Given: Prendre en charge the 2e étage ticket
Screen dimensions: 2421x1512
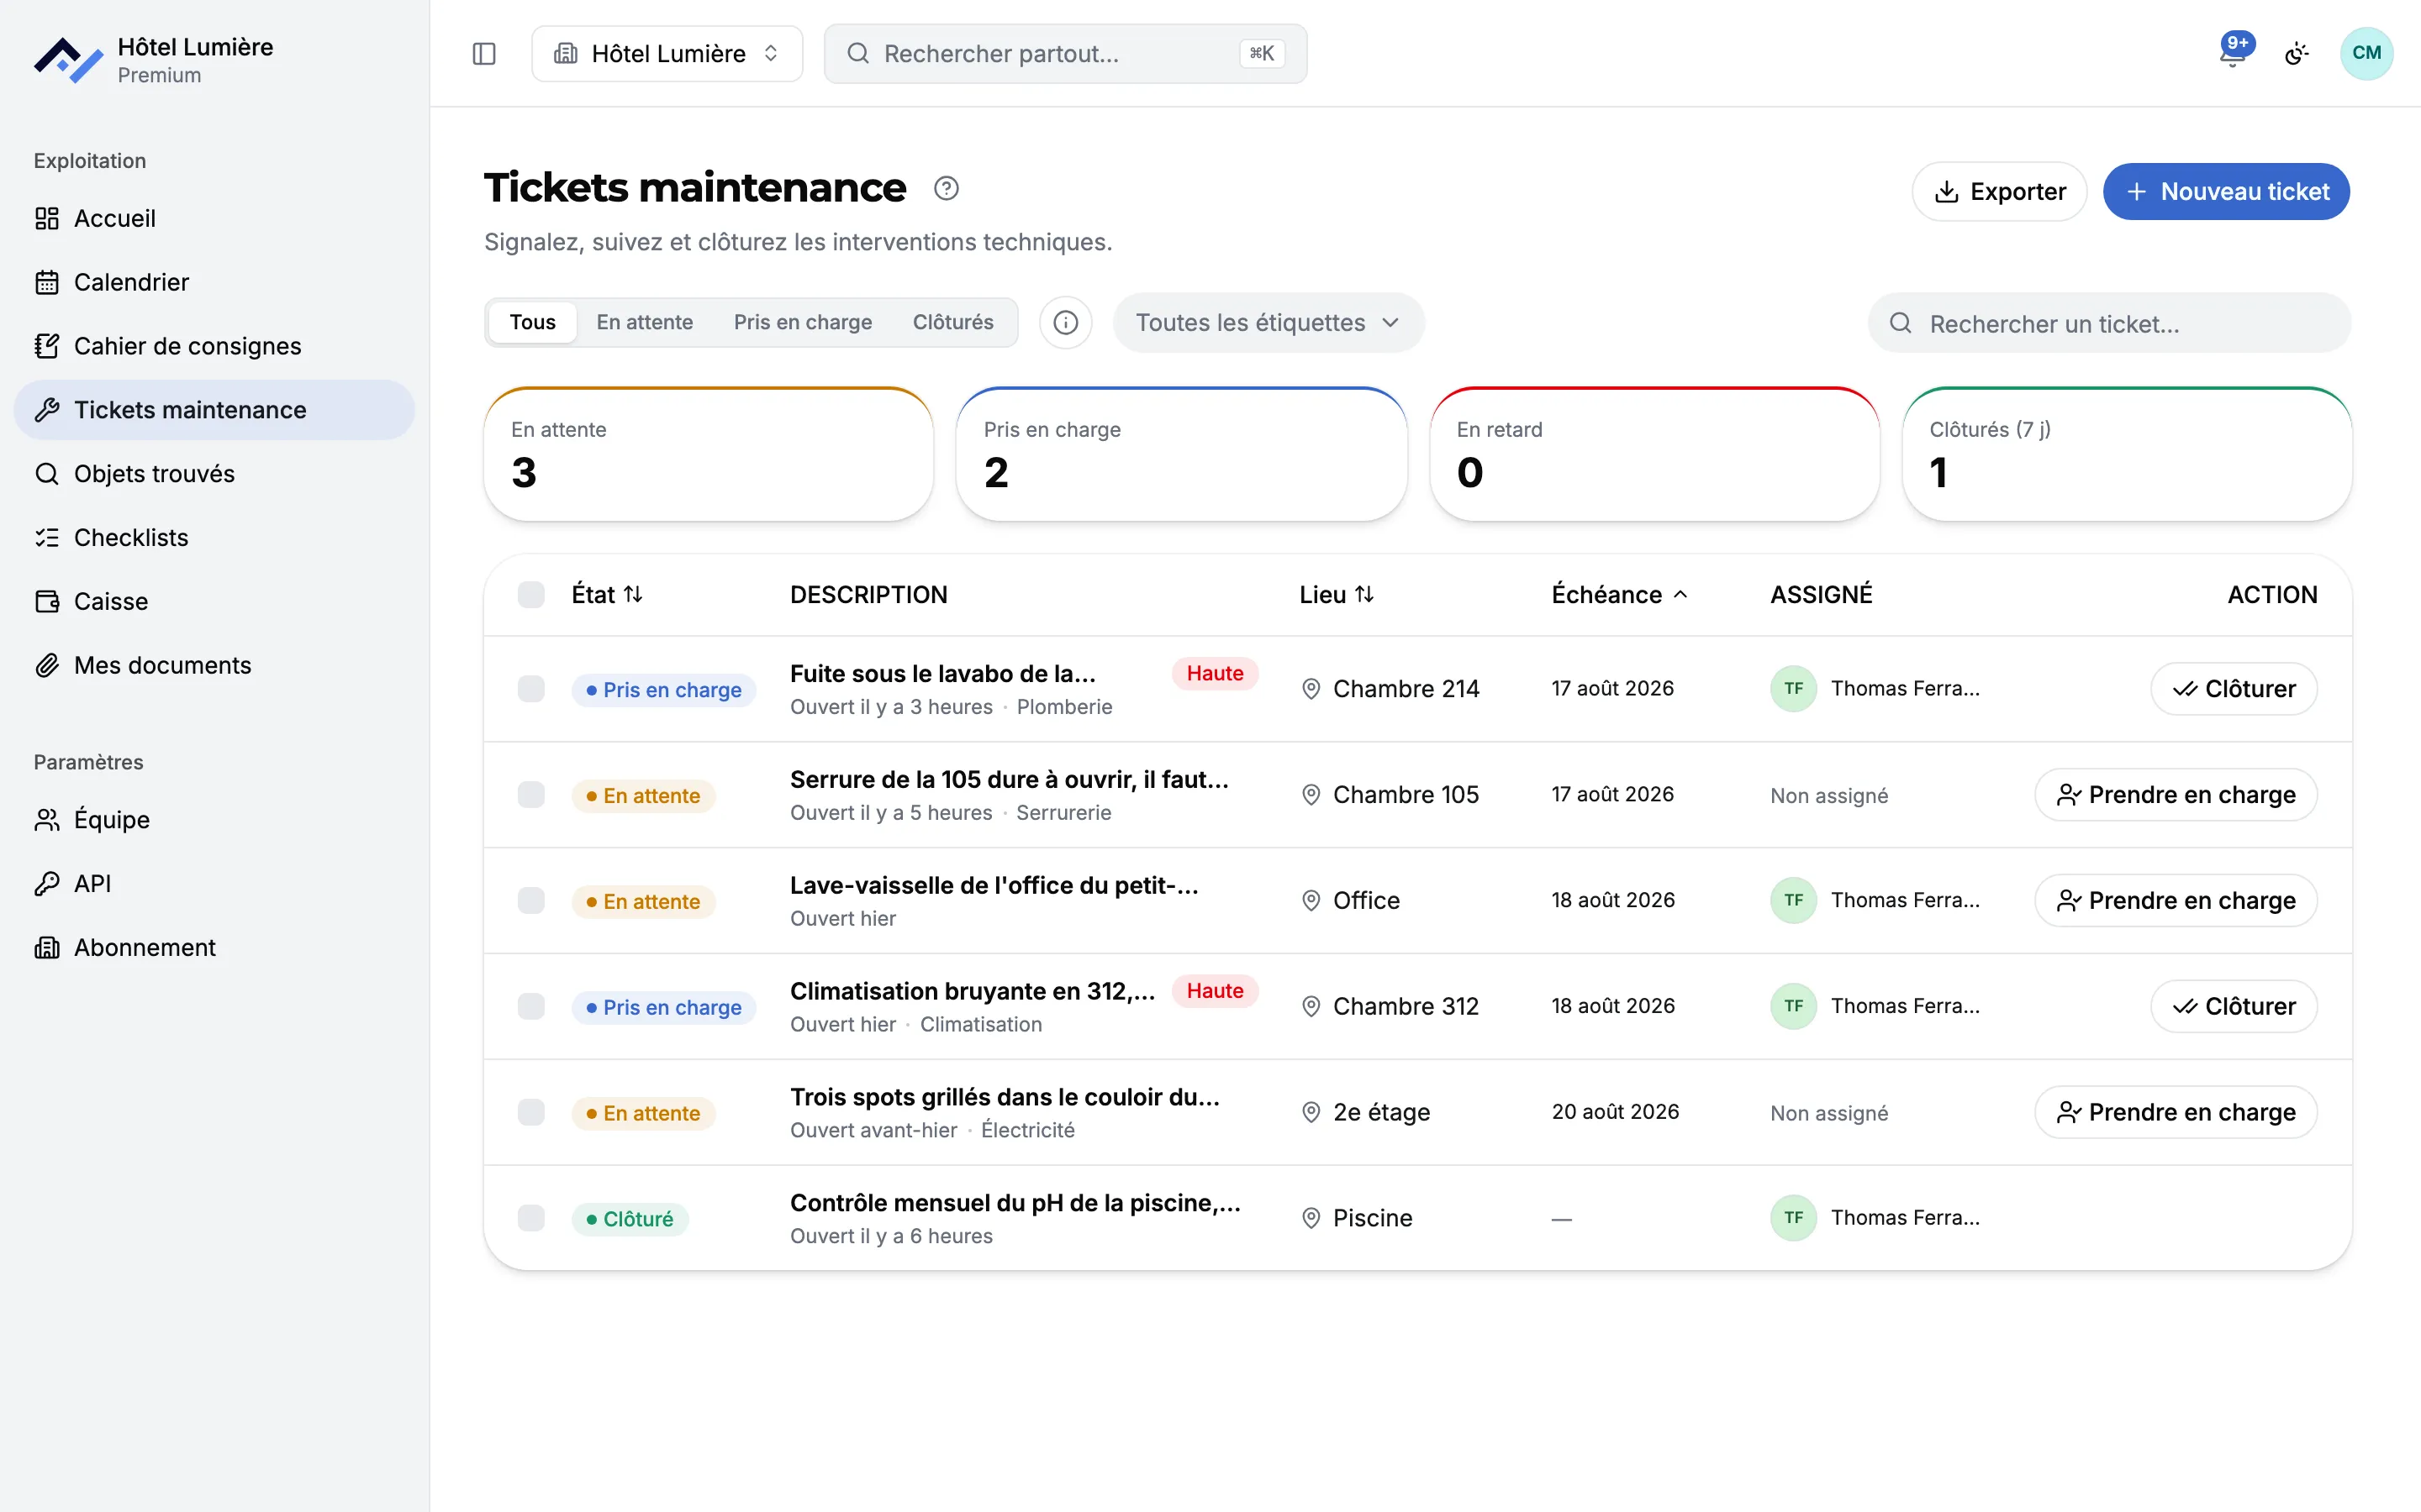Looking at the screenshot, I should (2175, 1113).
